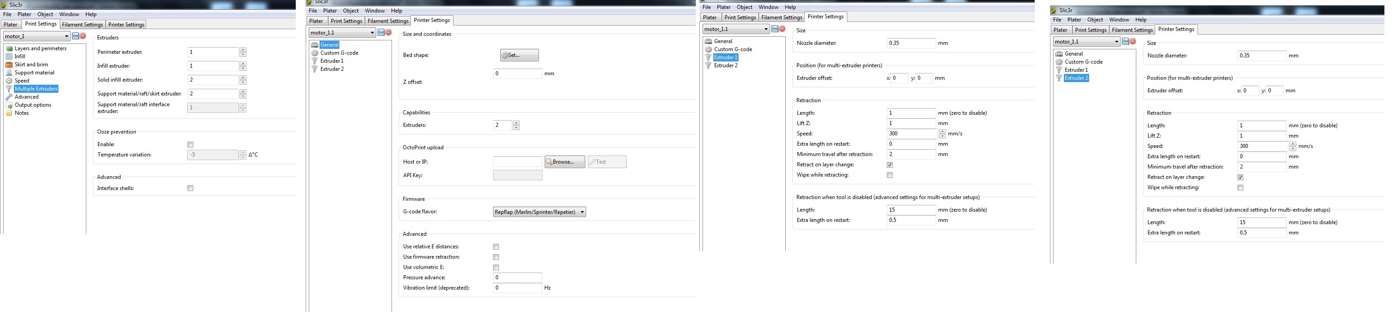
Task: Click the Host or IP field
Action: [x=517, y=162]
